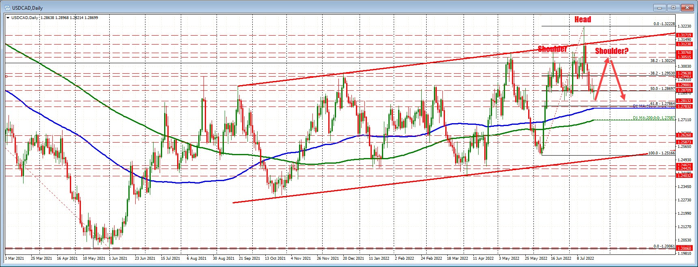
Task: Select Fibonacci label 0.0 - 1.32228
Action: 664,24
